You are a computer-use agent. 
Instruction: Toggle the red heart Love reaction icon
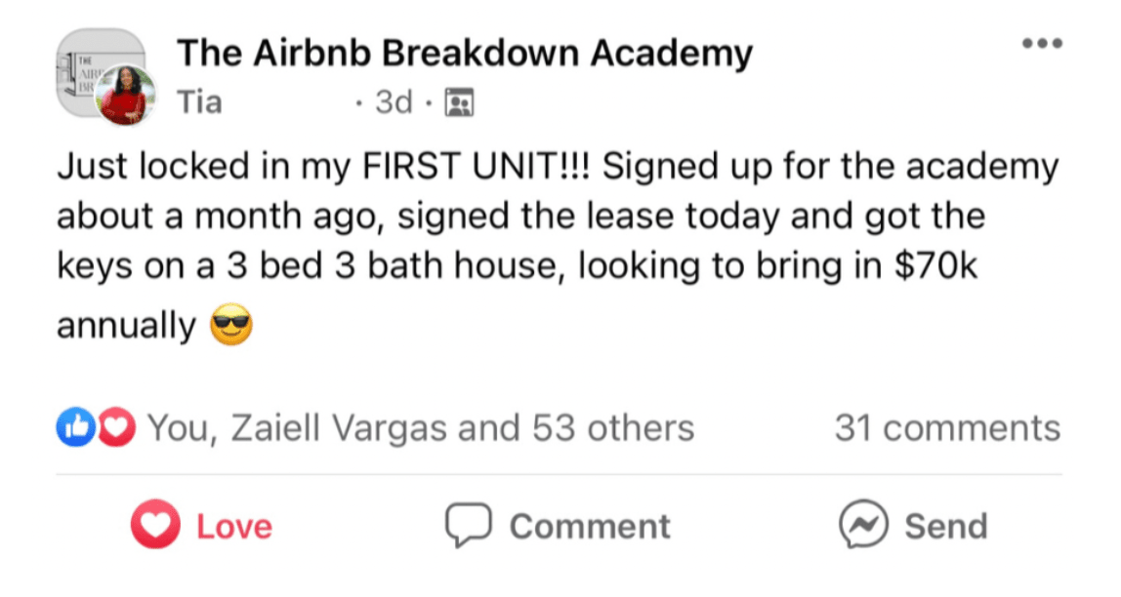[154, 526]
